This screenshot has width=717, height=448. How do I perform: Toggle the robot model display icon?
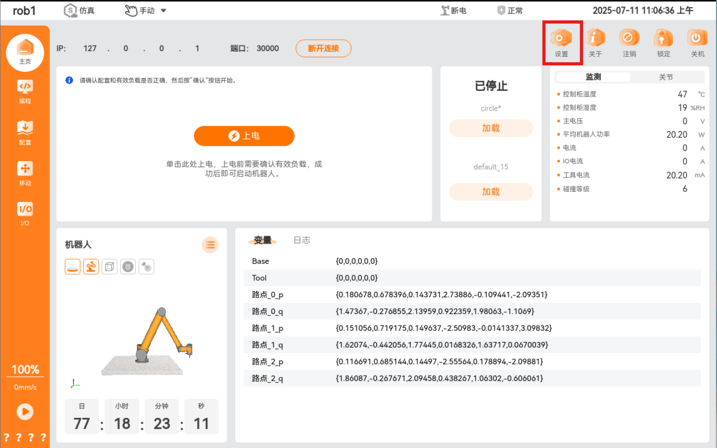point(91,267)
